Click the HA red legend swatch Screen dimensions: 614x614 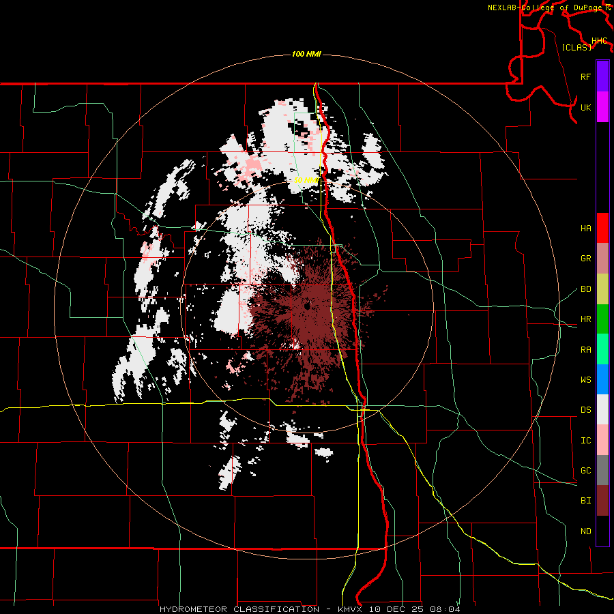[x=602, y=228]
